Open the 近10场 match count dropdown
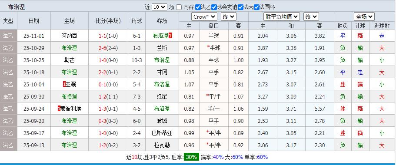 pyautogui.click(x=160, y=7)
